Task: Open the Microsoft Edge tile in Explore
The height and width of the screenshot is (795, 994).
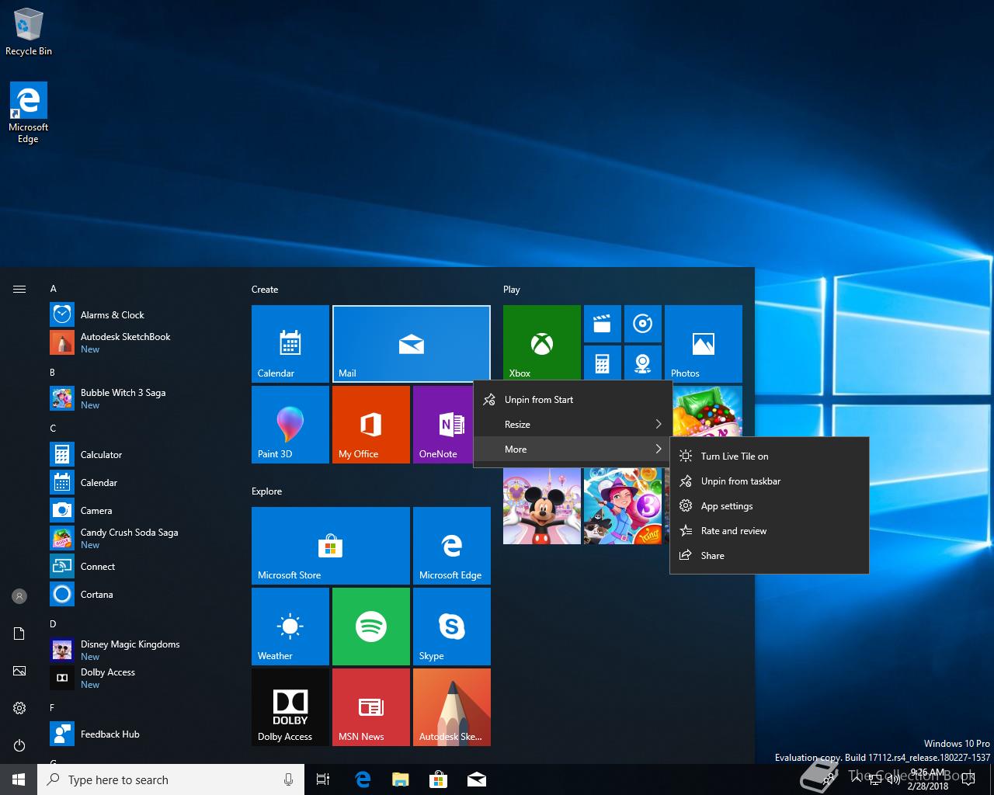Action: (452, 546)
